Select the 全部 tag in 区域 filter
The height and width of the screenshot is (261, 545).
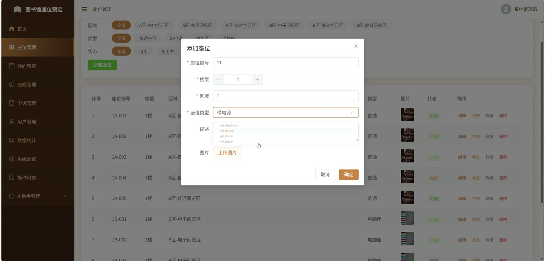pyautogui.click(x=121, y=25)
